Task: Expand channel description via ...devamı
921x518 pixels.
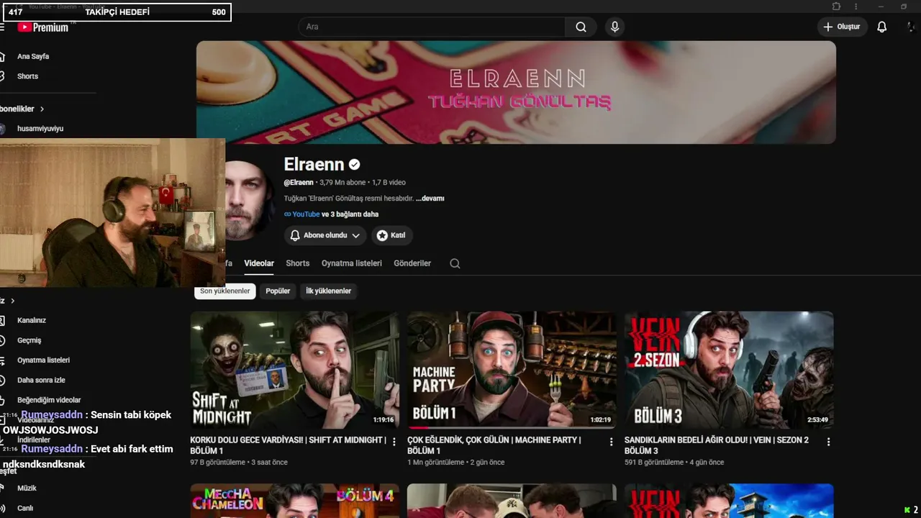Action: click(x=430, y=199)
